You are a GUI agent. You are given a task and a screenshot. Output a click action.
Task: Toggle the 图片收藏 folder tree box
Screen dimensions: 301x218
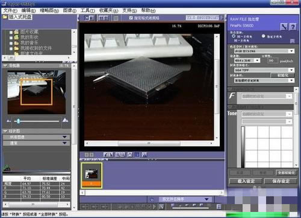(x=11, y=32)
